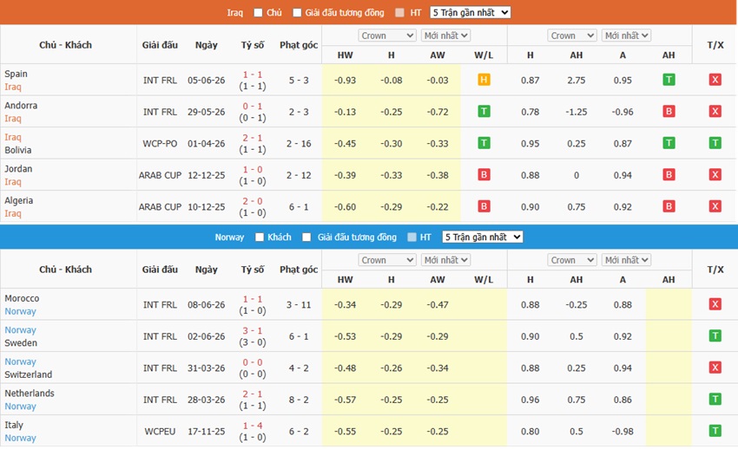The width and height of the screenshot is (738, 449).
Task: Click Italy team name link
Action: [x=14, y=425]
